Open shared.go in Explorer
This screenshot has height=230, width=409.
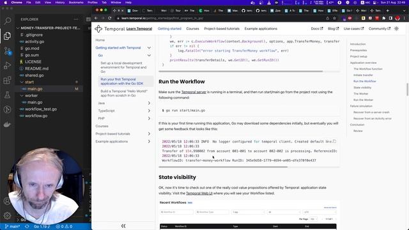(34, 75)
